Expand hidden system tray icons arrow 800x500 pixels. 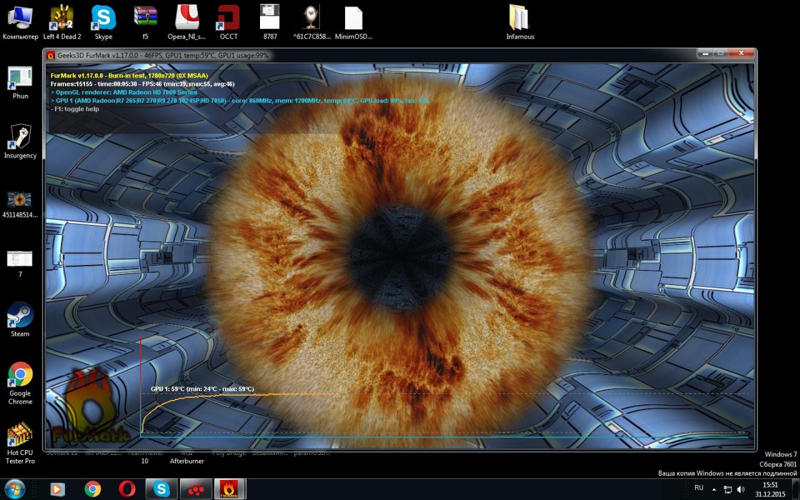click(715, 489)
